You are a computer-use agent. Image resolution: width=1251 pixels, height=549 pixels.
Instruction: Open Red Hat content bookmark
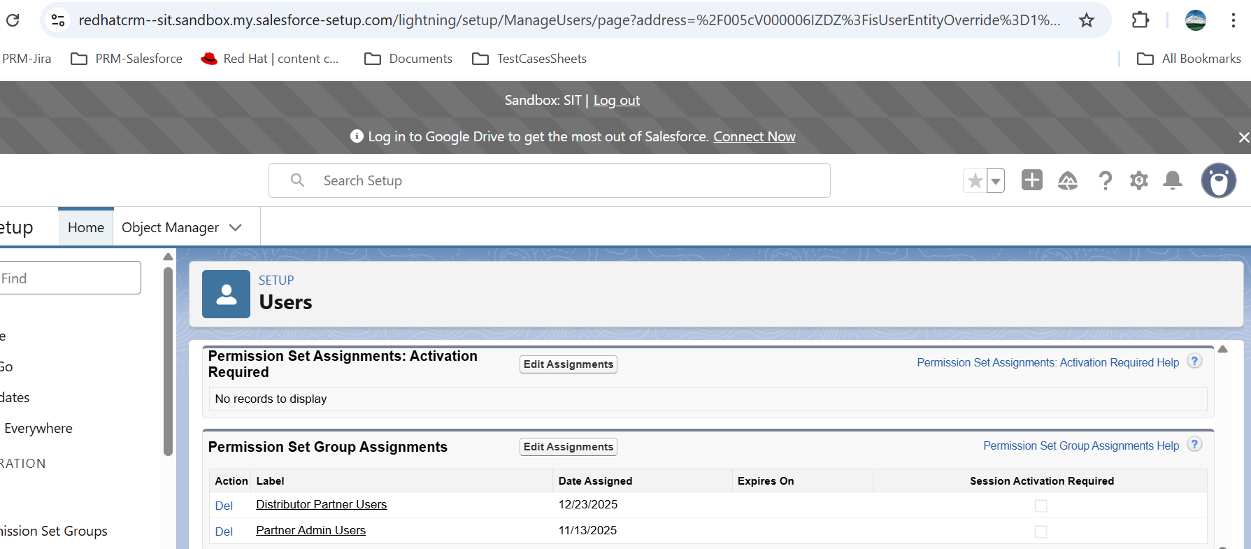pyautogui.click(x=270, y=59)
